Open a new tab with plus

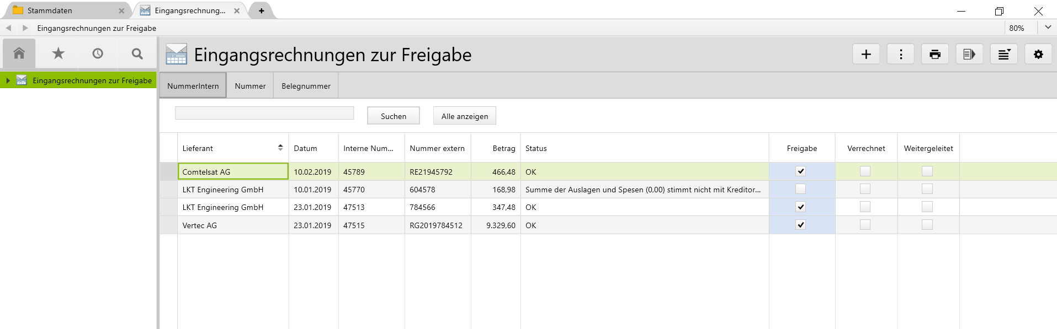[262, 10]
